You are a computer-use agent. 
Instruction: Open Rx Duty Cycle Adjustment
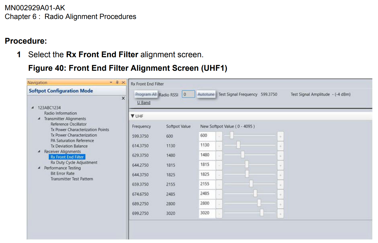click(x=74, y=163)
